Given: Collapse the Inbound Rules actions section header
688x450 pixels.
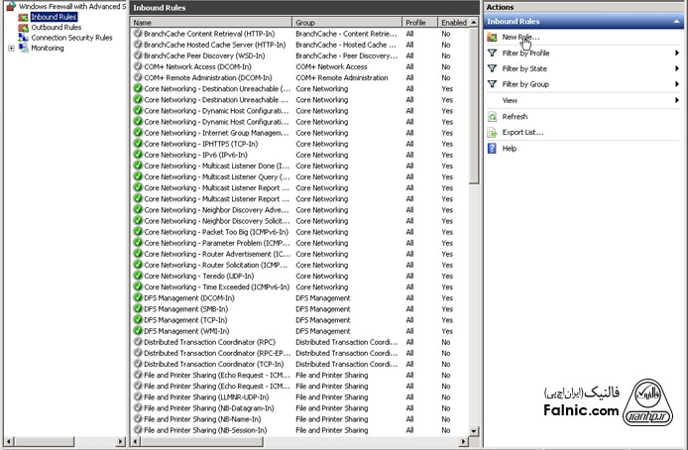Looking at the screenshot, I should click(676, 21).
